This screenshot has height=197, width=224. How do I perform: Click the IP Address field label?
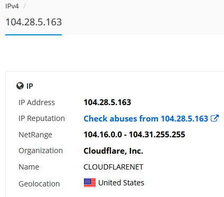[36, 102]
